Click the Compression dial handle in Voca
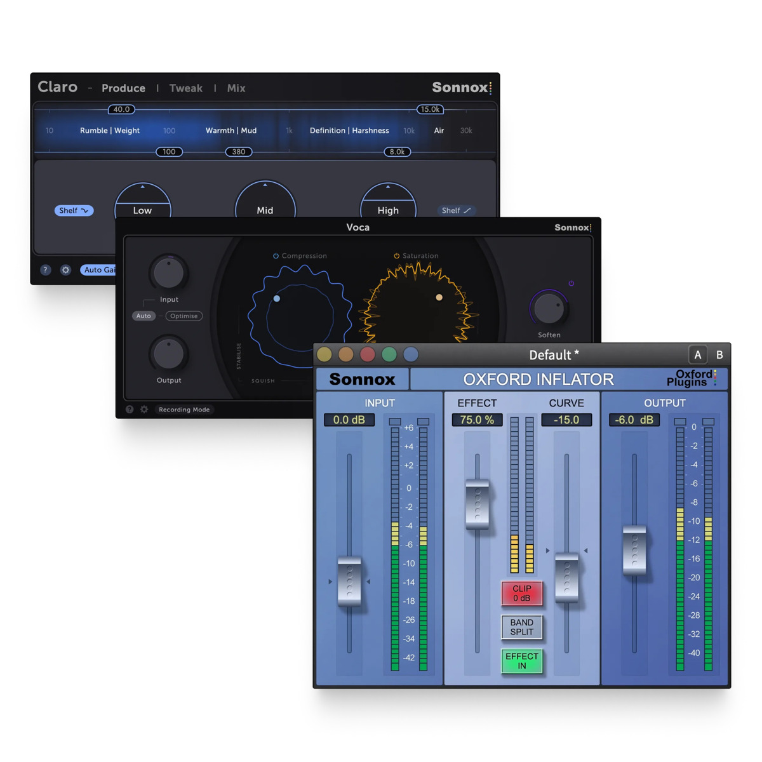Viewport: 762px width, 762px height. point(276,298)
